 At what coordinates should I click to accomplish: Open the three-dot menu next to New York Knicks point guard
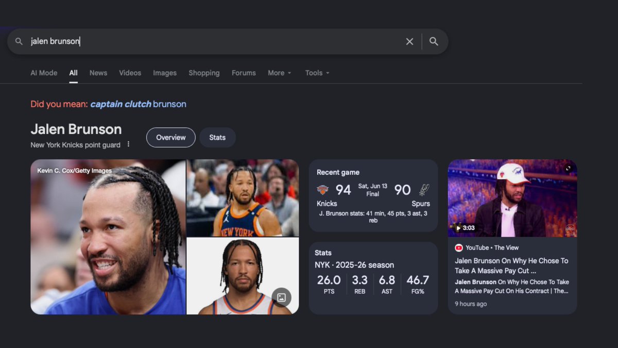tap(129, 144)
